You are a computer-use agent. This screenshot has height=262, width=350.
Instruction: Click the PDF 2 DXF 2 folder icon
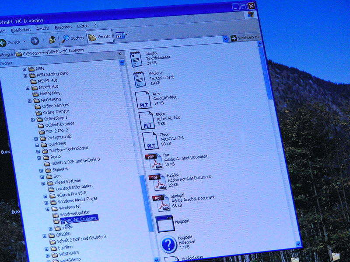tap(42, 132)
